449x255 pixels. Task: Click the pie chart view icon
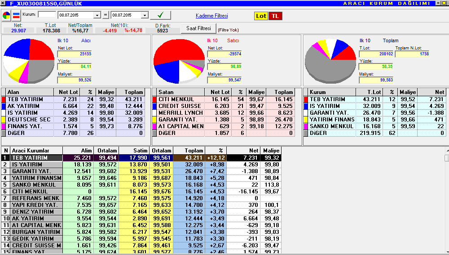pyautogui.click(x=6, y=15)
